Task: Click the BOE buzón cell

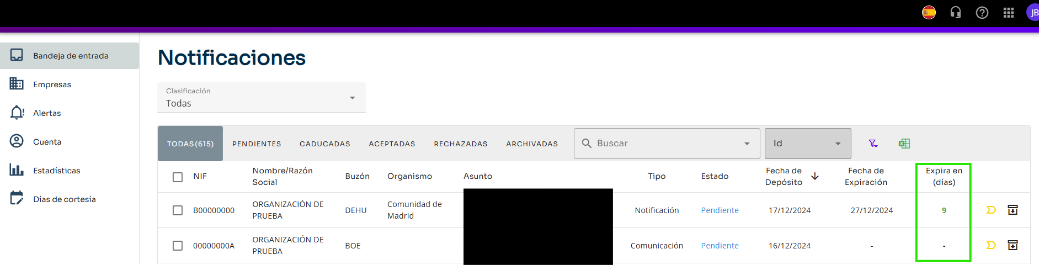Action: (353, 246)
